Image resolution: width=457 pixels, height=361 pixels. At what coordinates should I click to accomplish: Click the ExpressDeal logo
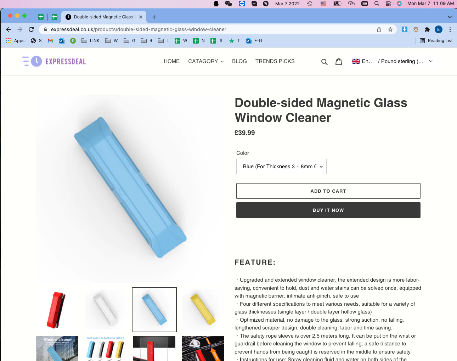coord(54,61)
